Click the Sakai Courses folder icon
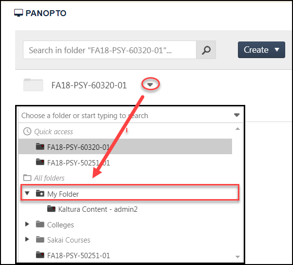Screen dimensions: 293x265 pyautogui.click(x=40, y=240)
